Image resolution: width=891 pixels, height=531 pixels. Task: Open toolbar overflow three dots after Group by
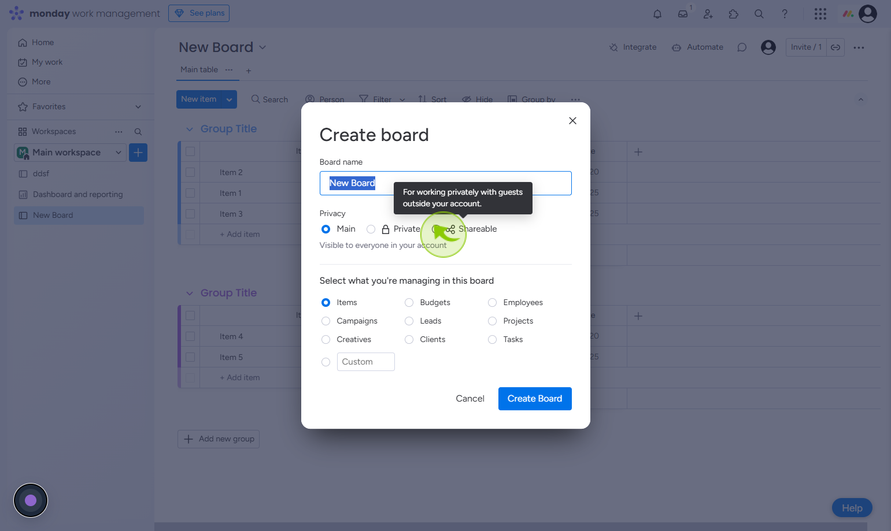click(x=575, y=99)
